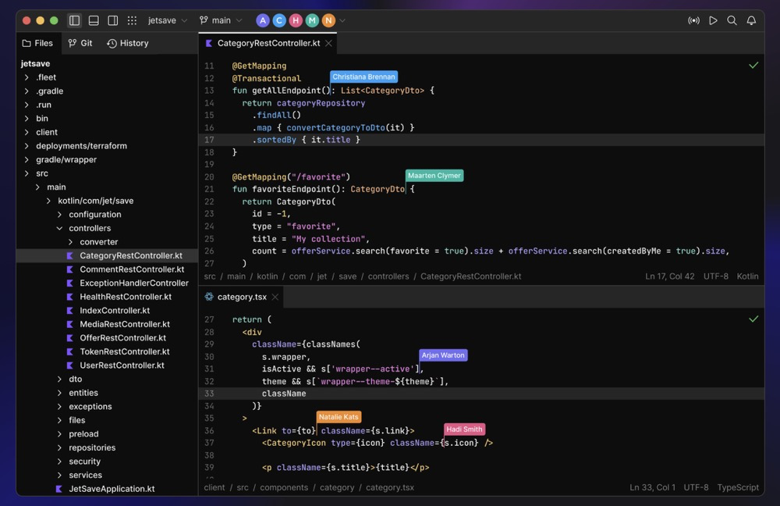Open search with the magnifier icon
Image resolution: width=780 pixels, height=506 pixels.
point(732,21)
